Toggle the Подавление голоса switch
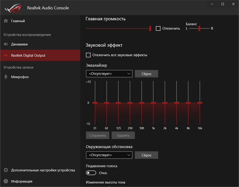This screenshot has height=187, width=239. coord(91,173)
